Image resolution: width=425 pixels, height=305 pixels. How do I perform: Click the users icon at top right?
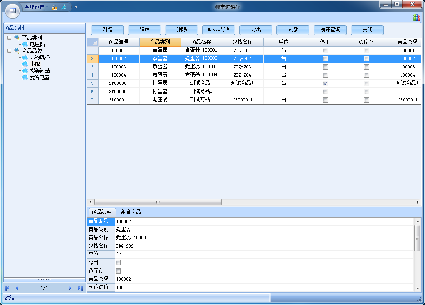click(416, 17)
